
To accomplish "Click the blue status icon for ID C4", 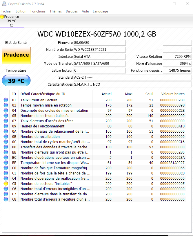I will (6, 178).
